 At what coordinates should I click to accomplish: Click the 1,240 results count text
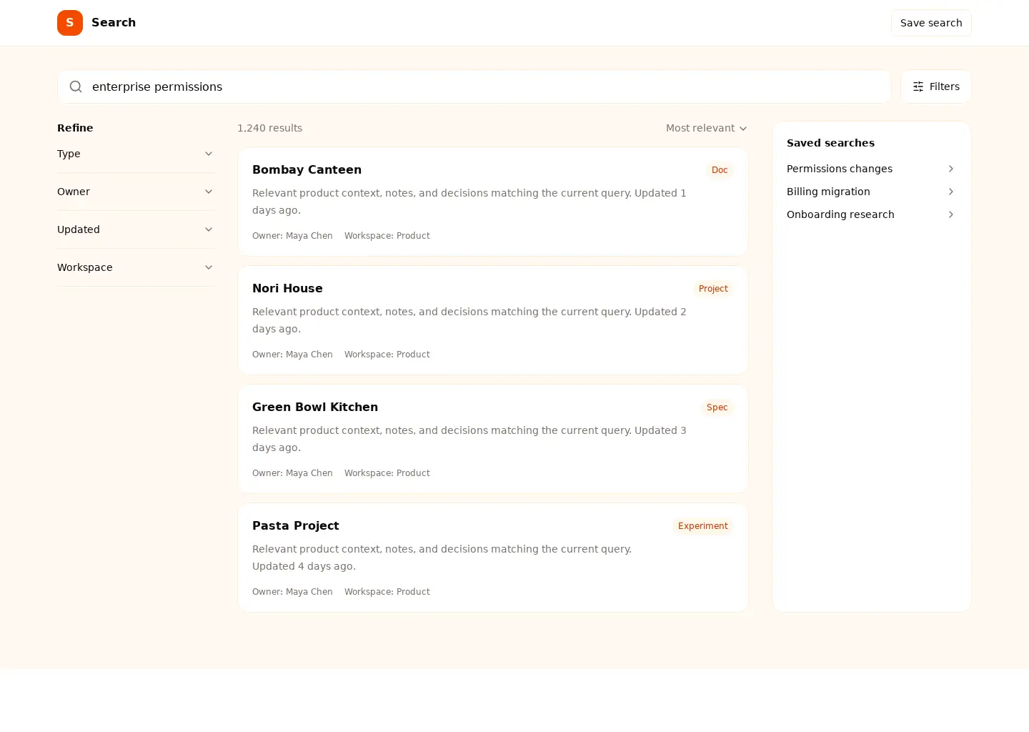[x=269, y=128]
